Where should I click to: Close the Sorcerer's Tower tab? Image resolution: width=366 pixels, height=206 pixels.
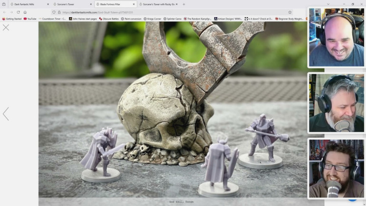click(91, 4)
